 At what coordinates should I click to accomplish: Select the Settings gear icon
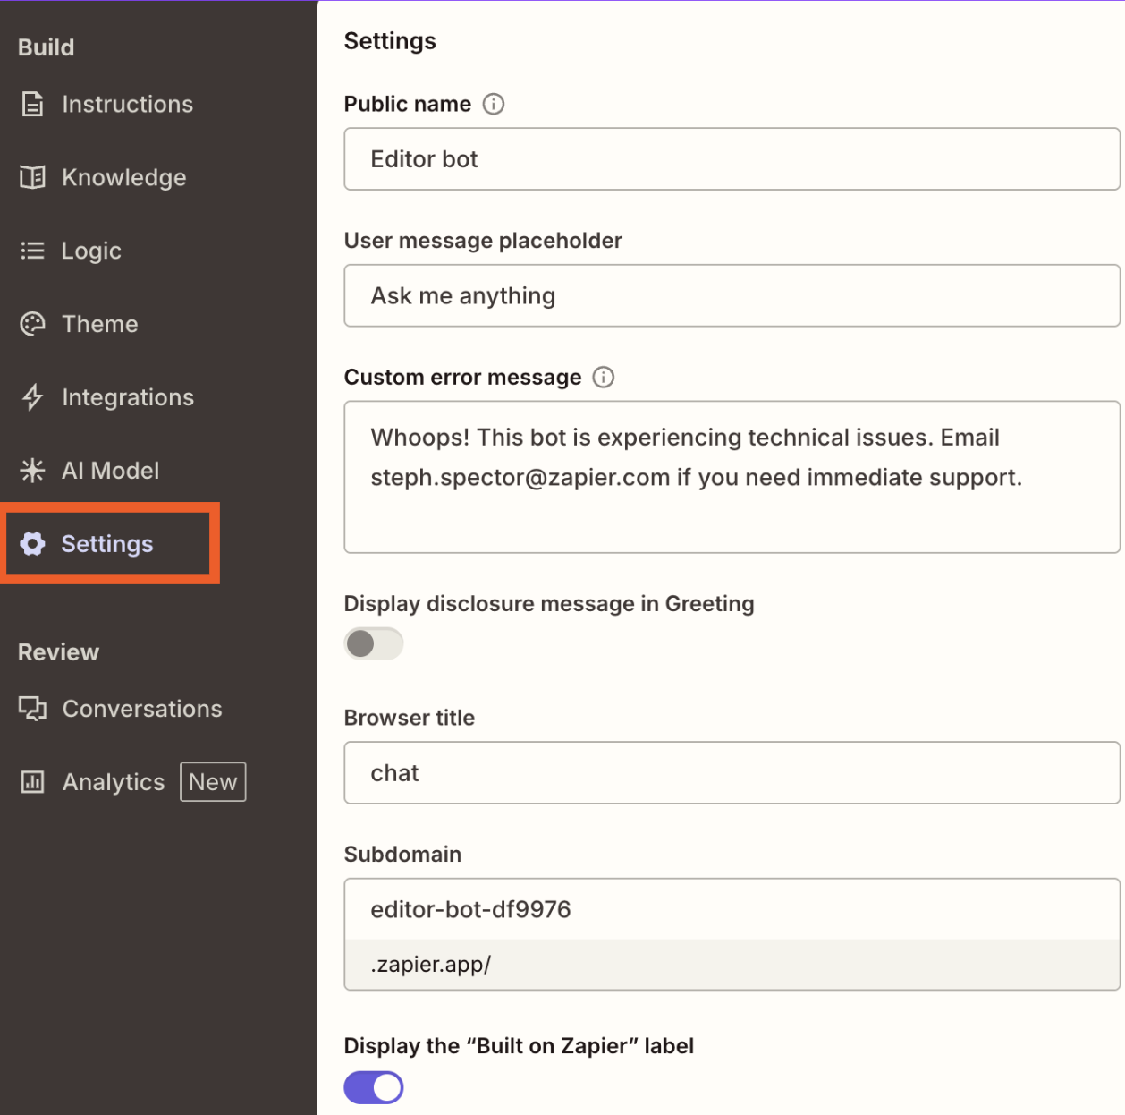31,544
